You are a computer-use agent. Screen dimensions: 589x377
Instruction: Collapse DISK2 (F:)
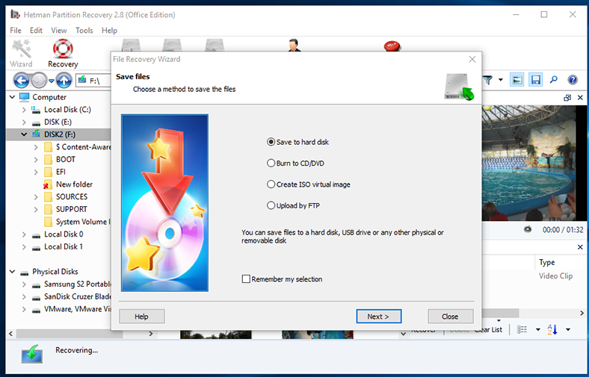(24, 134)
